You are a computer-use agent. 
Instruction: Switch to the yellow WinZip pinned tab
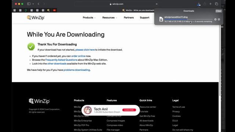pyautogui.click(x=48, y=10)
